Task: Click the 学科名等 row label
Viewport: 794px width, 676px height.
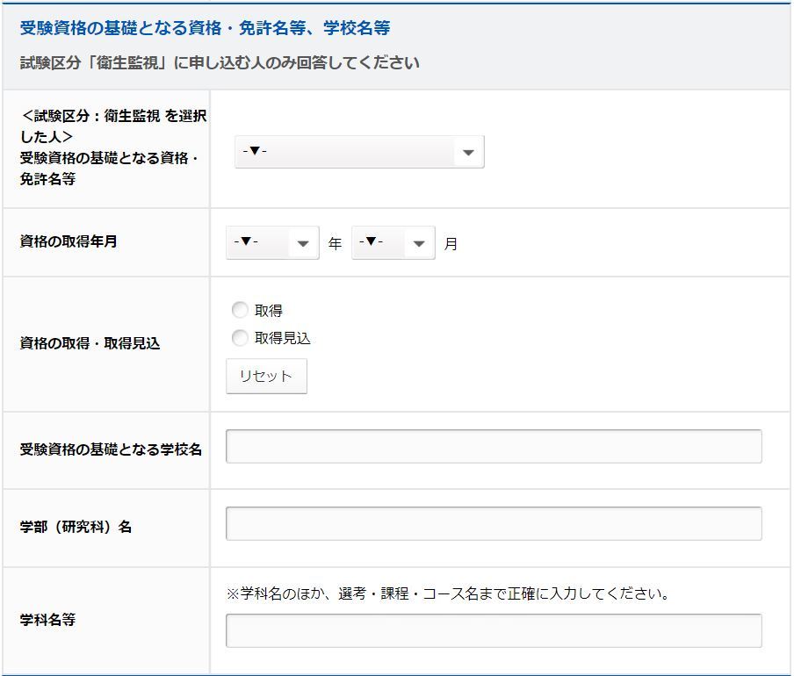Action: pyautogui.click(x=47, y=620)
